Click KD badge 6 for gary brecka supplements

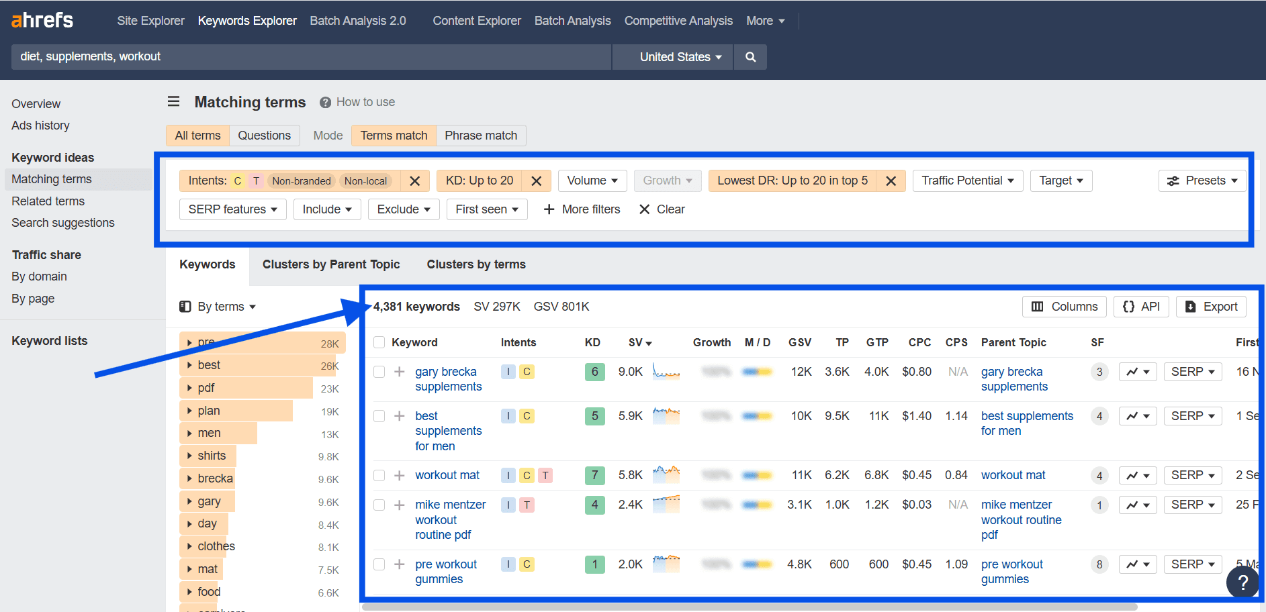(x=595, y=372)
